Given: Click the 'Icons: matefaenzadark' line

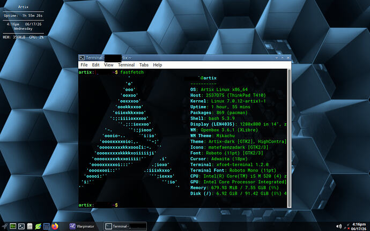Looking at the screenshot, I should click(x=229, y=147).
